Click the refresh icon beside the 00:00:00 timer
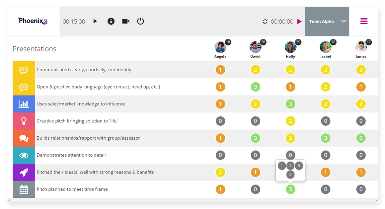This screenshot has height=209, width=385. (x=265, y=22)
